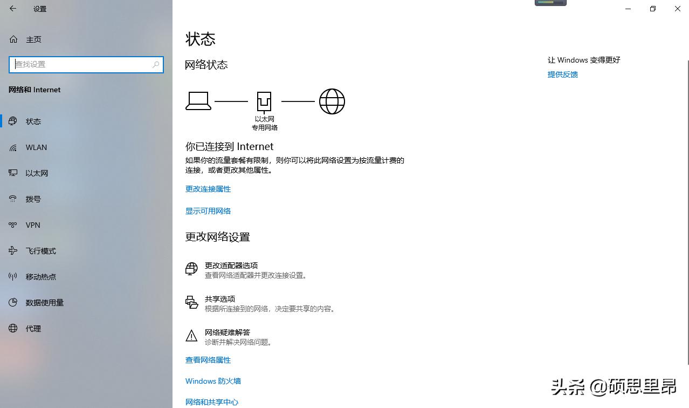The height and width of the screenshot is (408, 689).
Task: Open the 更改连接属性 link
Action: pyautogui.click(x=208, y=189)
